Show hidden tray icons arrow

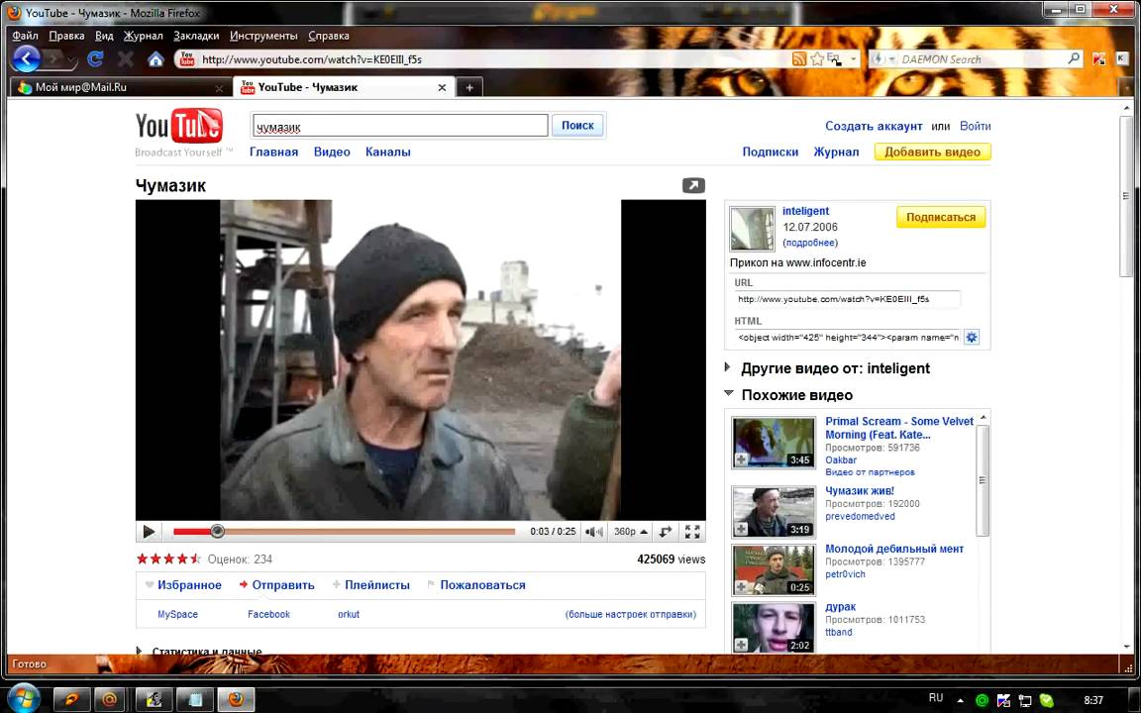960,701
